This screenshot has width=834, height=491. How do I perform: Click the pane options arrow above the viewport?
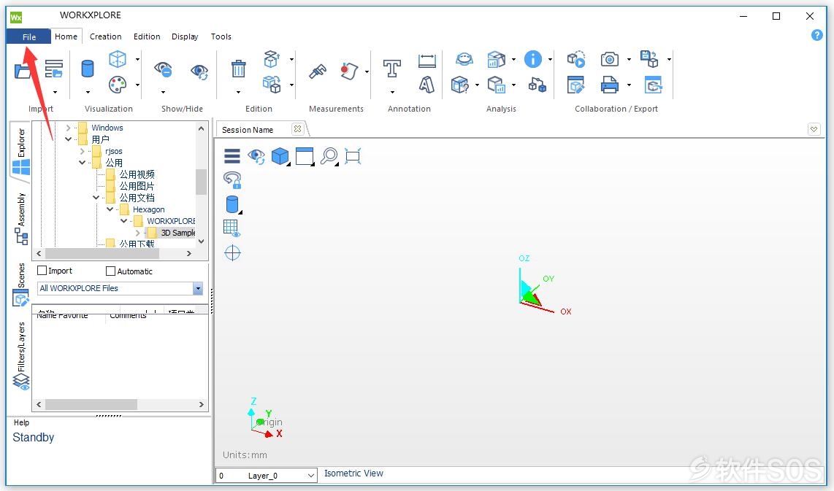(814, 129)
